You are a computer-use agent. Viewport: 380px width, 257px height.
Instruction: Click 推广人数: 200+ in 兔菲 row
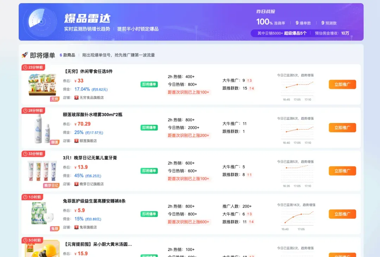coord(237,206)
